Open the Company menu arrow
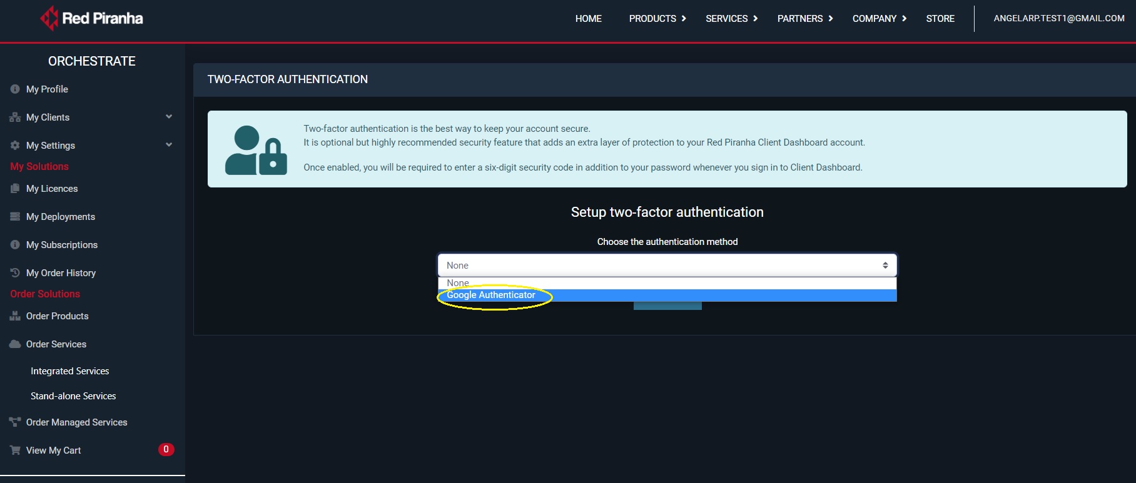This screenshot has height=483, width=1136. (x=905, y=19)
